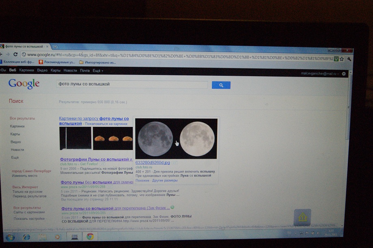Click the laptop icon in taskbar
Screen dimensions: 373x248
tap(74, 237)
